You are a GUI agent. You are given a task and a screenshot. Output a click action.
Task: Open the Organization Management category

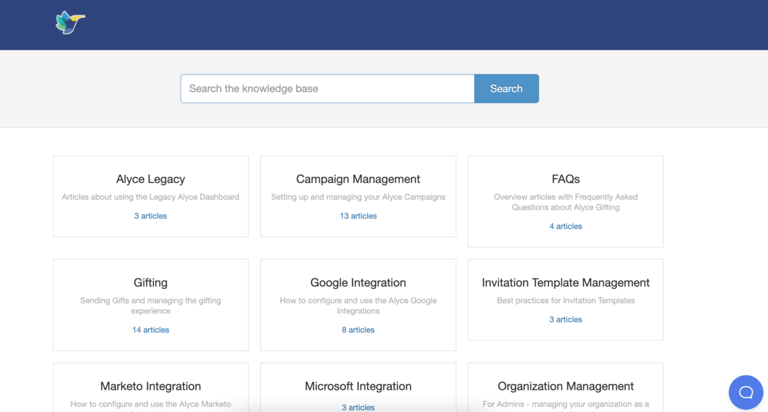pos(566,386)
